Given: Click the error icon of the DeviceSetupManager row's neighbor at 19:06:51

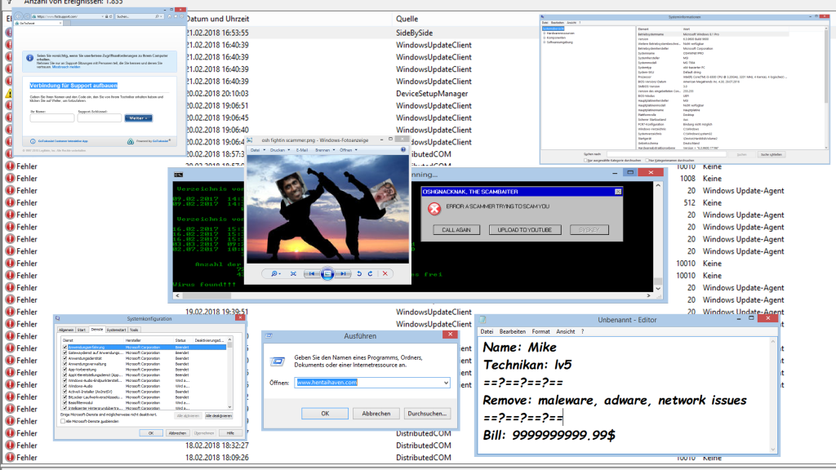Looking at the screenshot, I should point(9,105).
